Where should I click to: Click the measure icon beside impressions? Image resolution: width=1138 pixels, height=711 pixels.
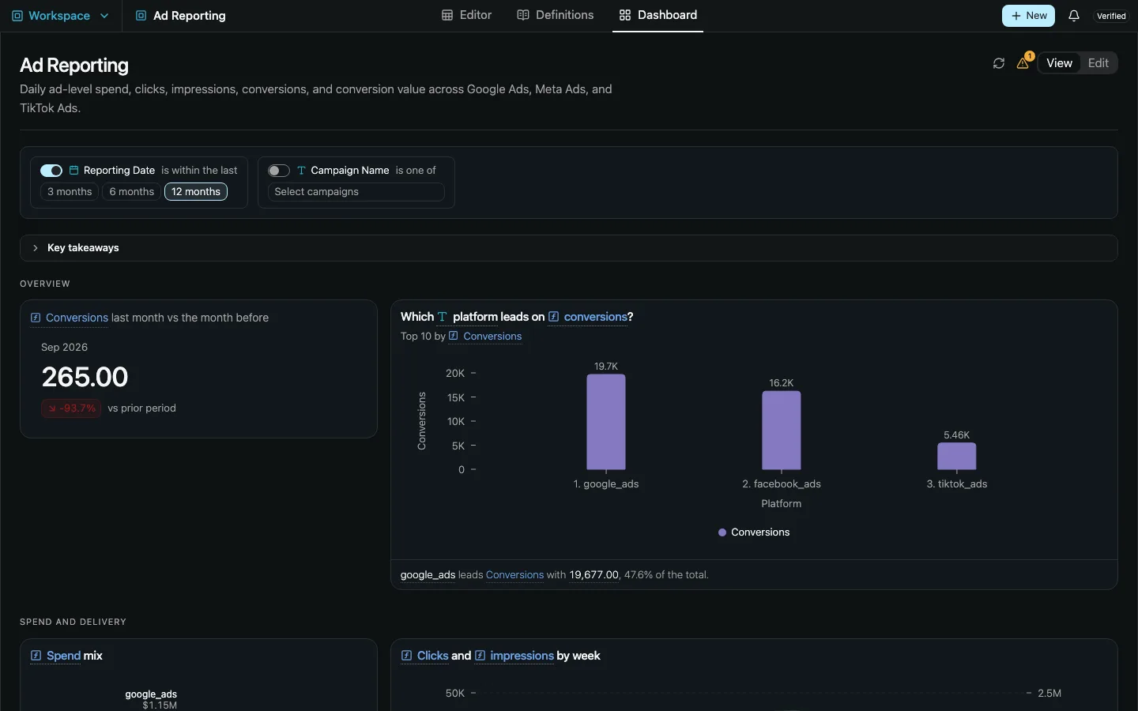point(480,656)
